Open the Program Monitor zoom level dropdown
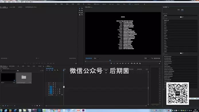Image resolution: width=199 pixels, height=112 pixels. click(x=97, y=58)
